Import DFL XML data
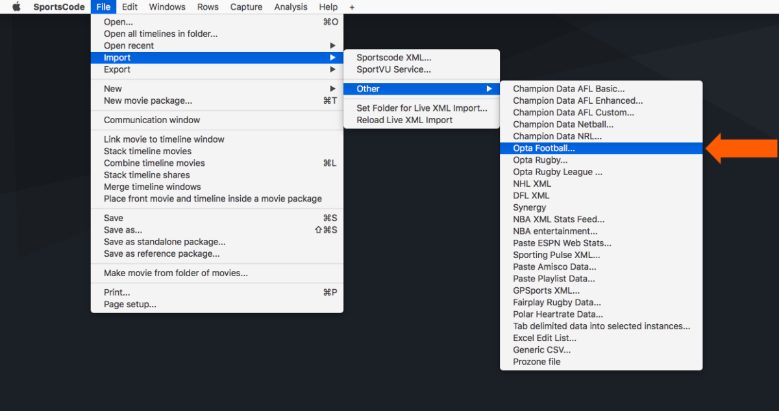This screenshot has height=411, width=779. 601,196
